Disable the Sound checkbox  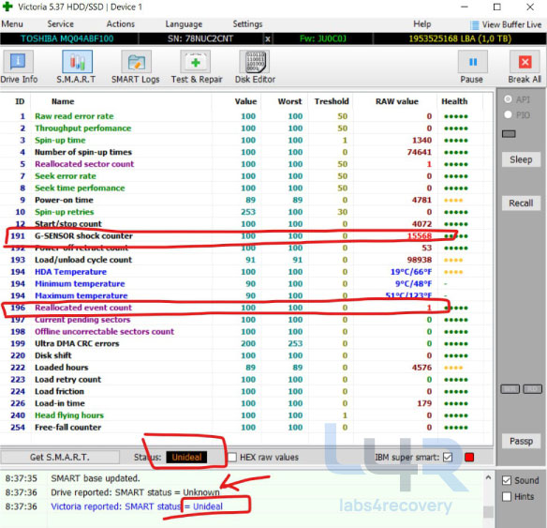pyautogui.click(x=507, y=480)
